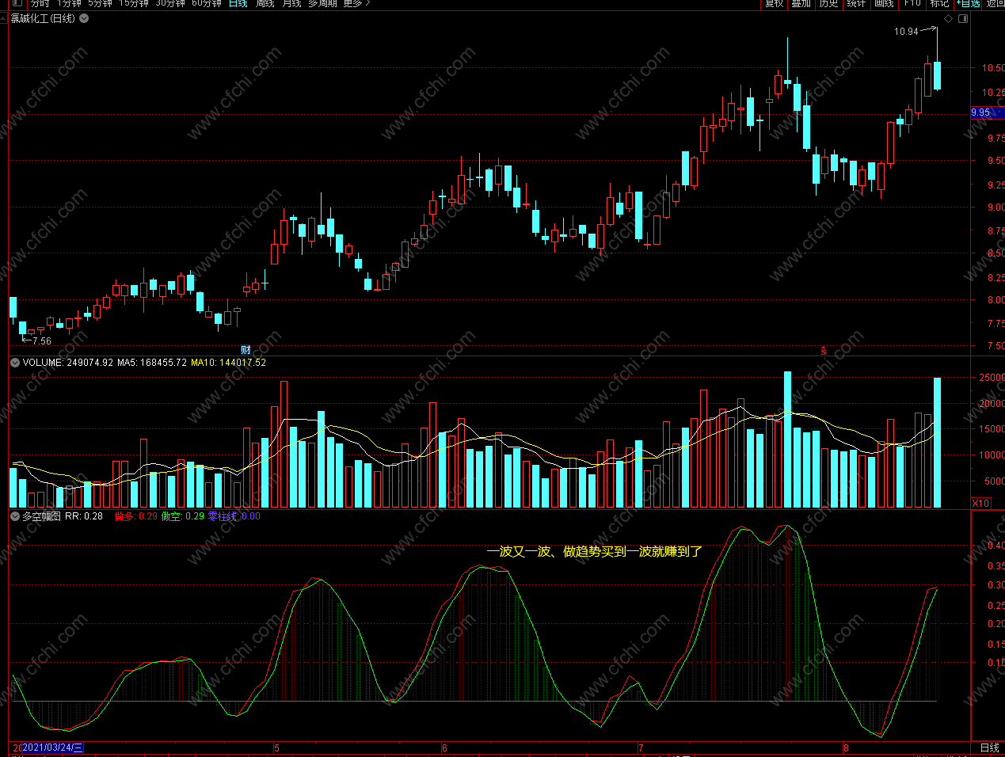Screen dimensions: 1005x757
Task: Click the MA5: 168455.72 readout
Action: click(152, 363)
